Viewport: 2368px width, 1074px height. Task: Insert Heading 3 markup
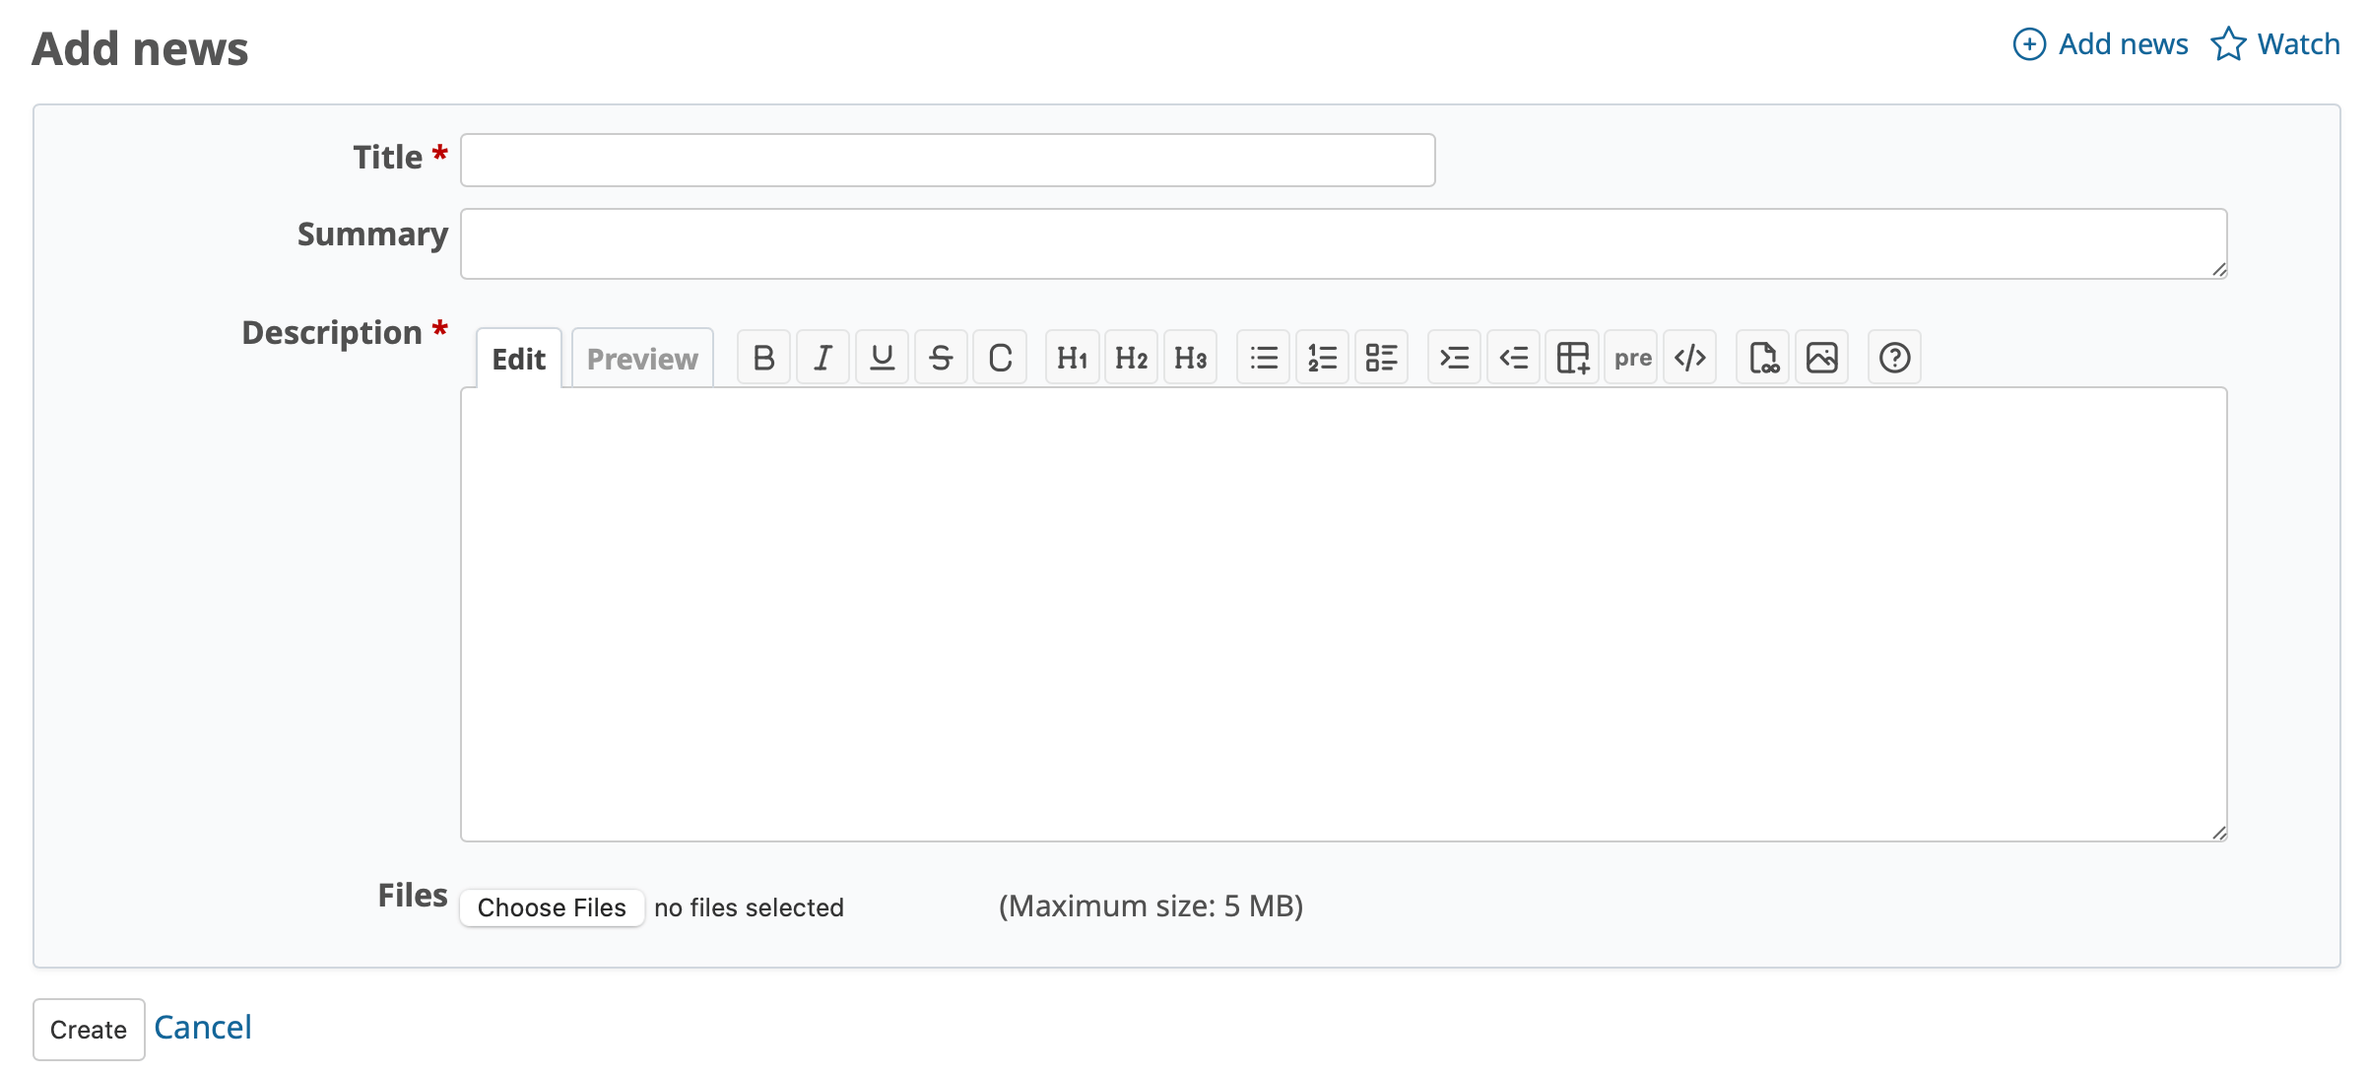point(1190,358)
